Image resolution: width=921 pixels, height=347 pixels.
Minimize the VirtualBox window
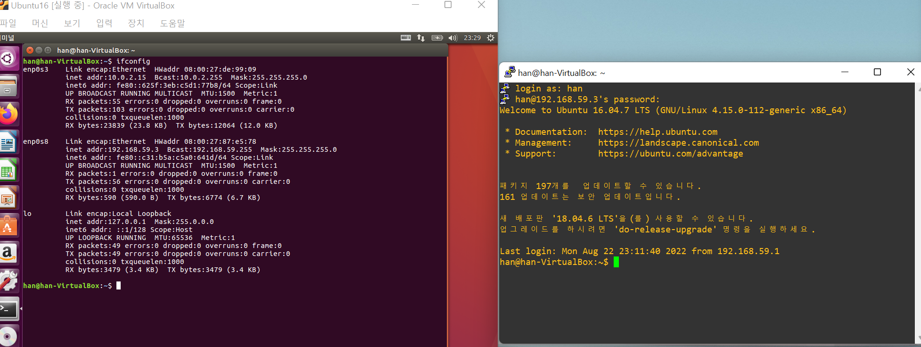415,5
